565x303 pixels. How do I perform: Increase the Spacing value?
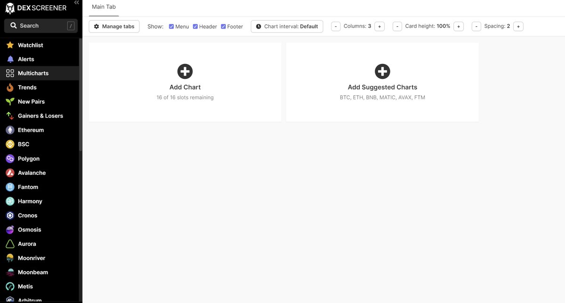[x=518, y=26]
